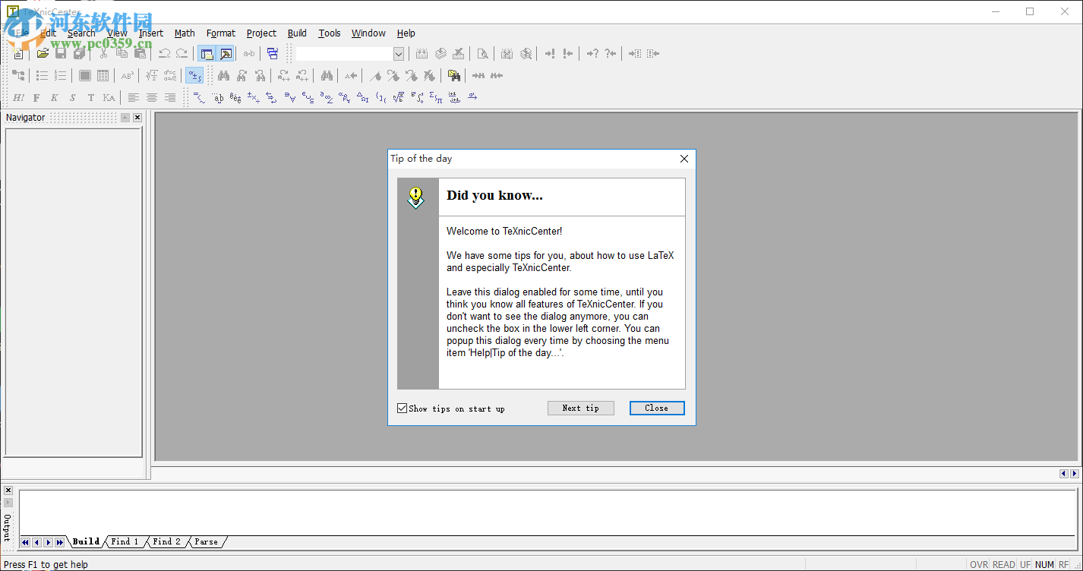Open the Math menu
Screen dimensions: 1083x571
tap(185, 33)
